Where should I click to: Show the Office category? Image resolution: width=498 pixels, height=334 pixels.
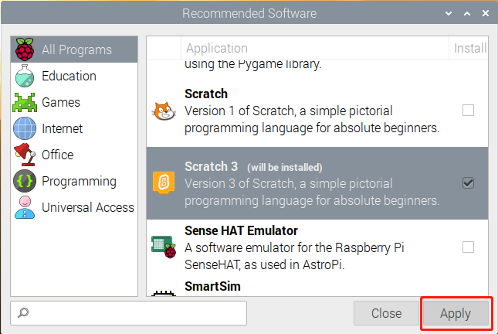(x=74, y=155)
